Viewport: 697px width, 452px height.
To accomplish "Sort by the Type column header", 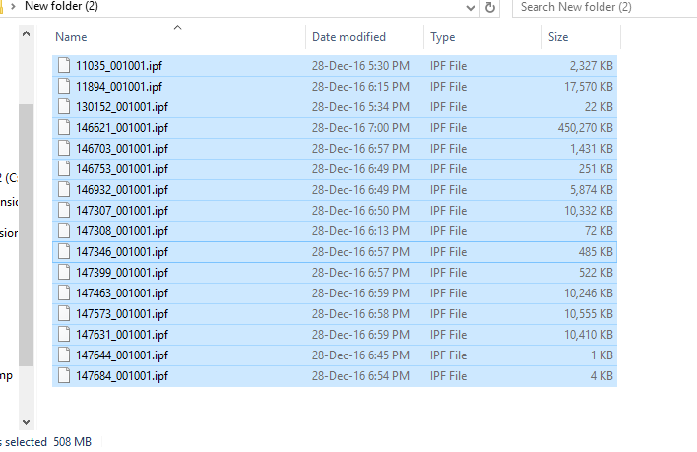I will click(x=443, y=37).
